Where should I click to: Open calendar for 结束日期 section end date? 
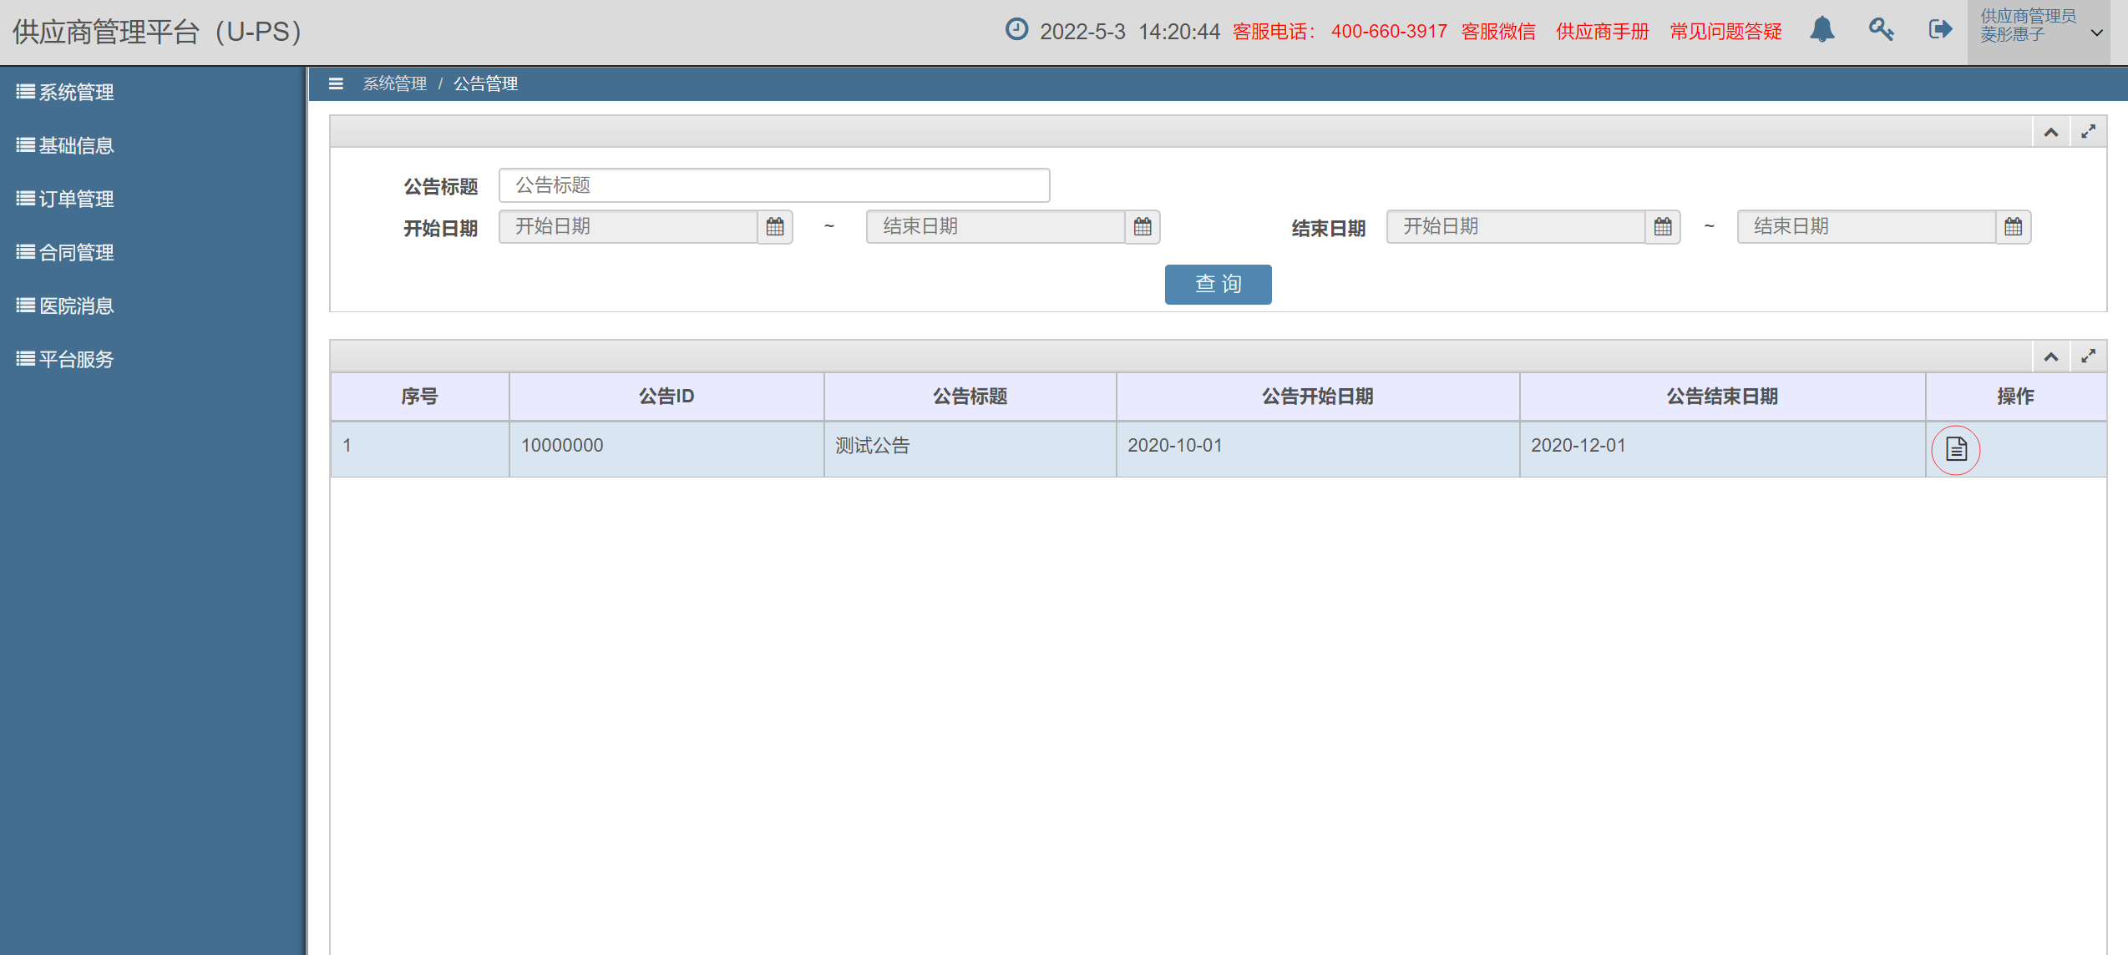pyautogui.click(x=2014, y=226)
